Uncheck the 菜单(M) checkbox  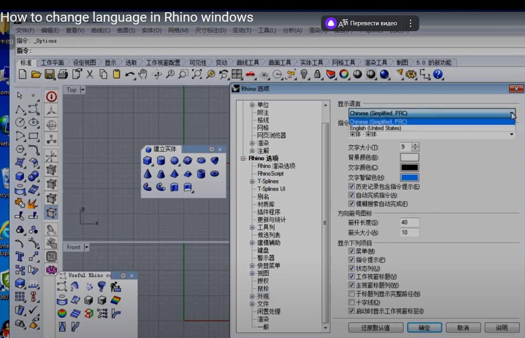[351, 251]
